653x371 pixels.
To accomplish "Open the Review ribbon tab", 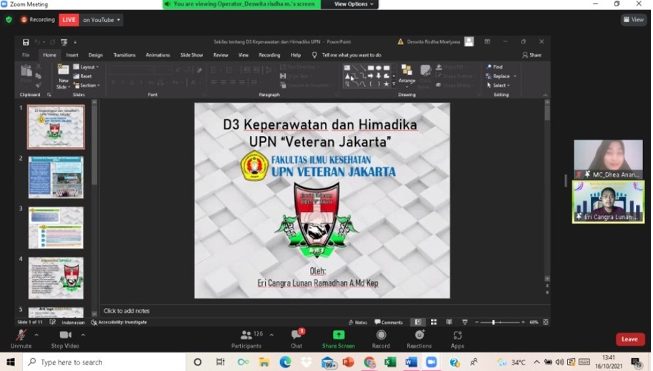I will point(221,55).
